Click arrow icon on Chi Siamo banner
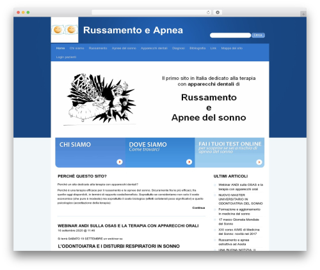Viewport: 320px width, 270px height. (x=120, y=162)
